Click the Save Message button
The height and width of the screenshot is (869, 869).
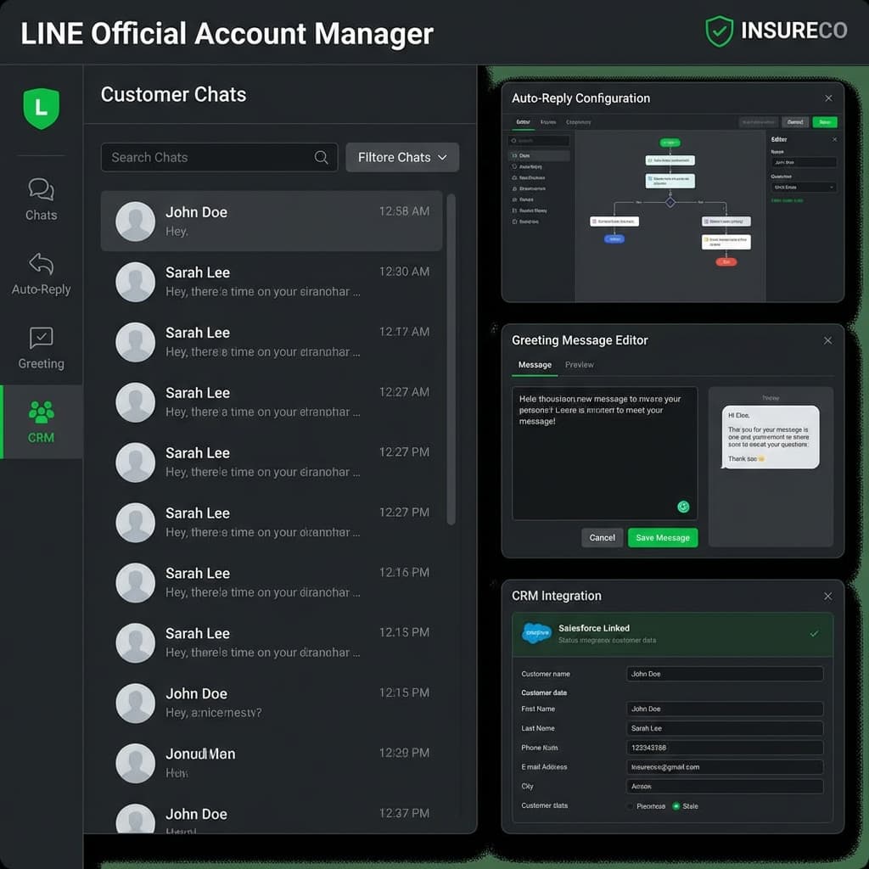pyautogui.click(x=662, y=538)
